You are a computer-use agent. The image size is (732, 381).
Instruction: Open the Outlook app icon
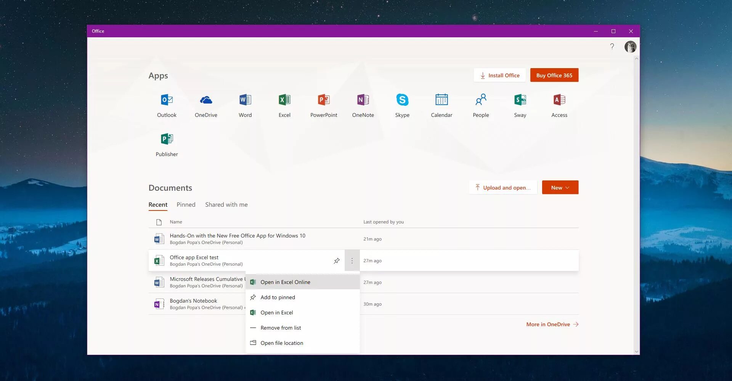coord(167,100)
